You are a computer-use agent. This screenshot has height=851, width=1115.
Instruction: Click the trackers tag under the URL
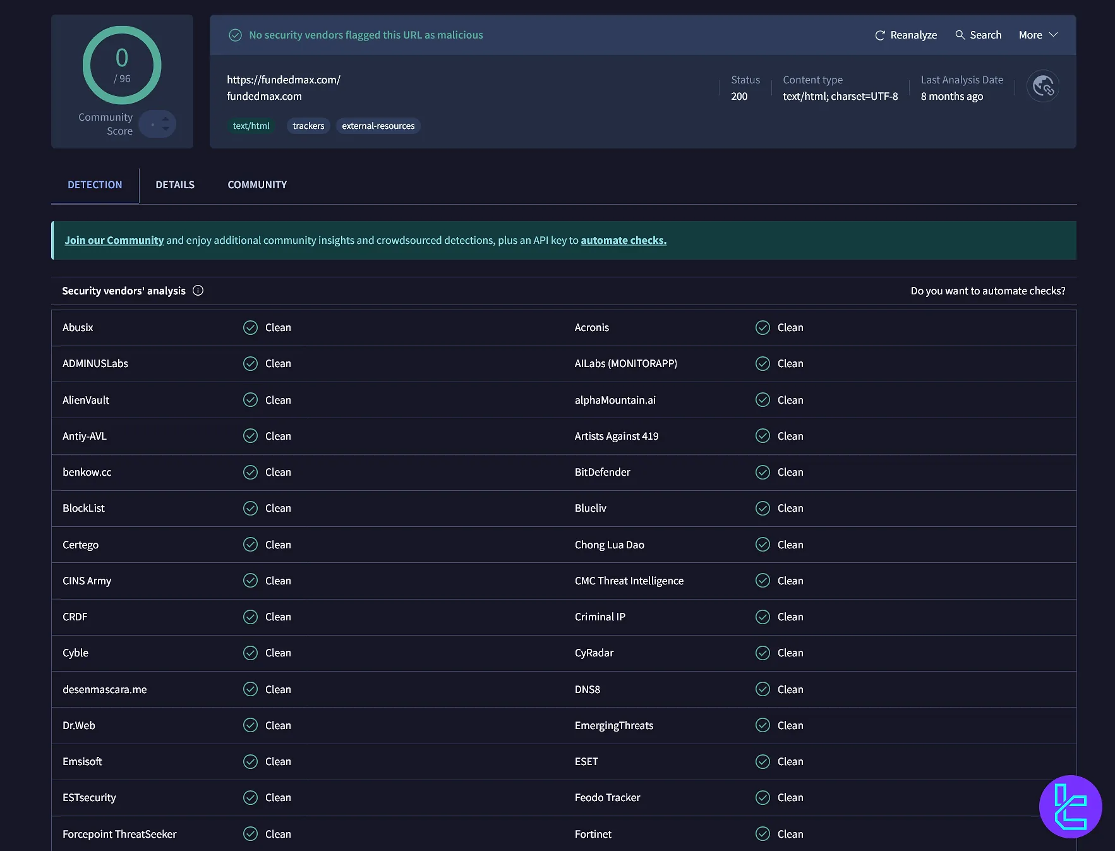[308, 126]
